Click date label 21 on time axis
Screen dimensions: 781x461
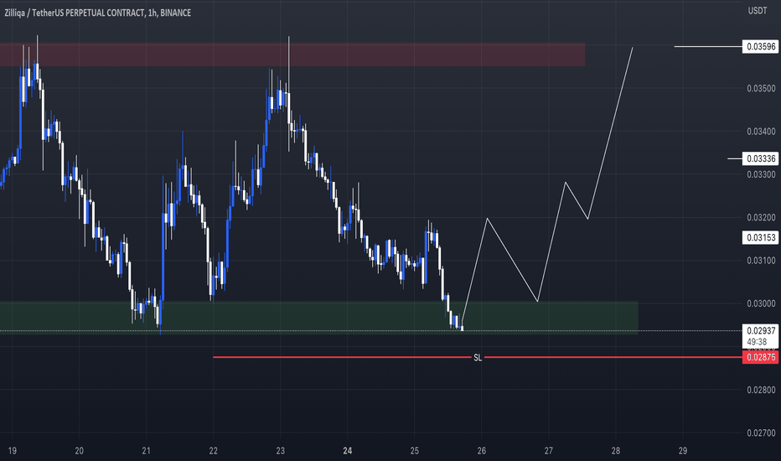point(146,451)
